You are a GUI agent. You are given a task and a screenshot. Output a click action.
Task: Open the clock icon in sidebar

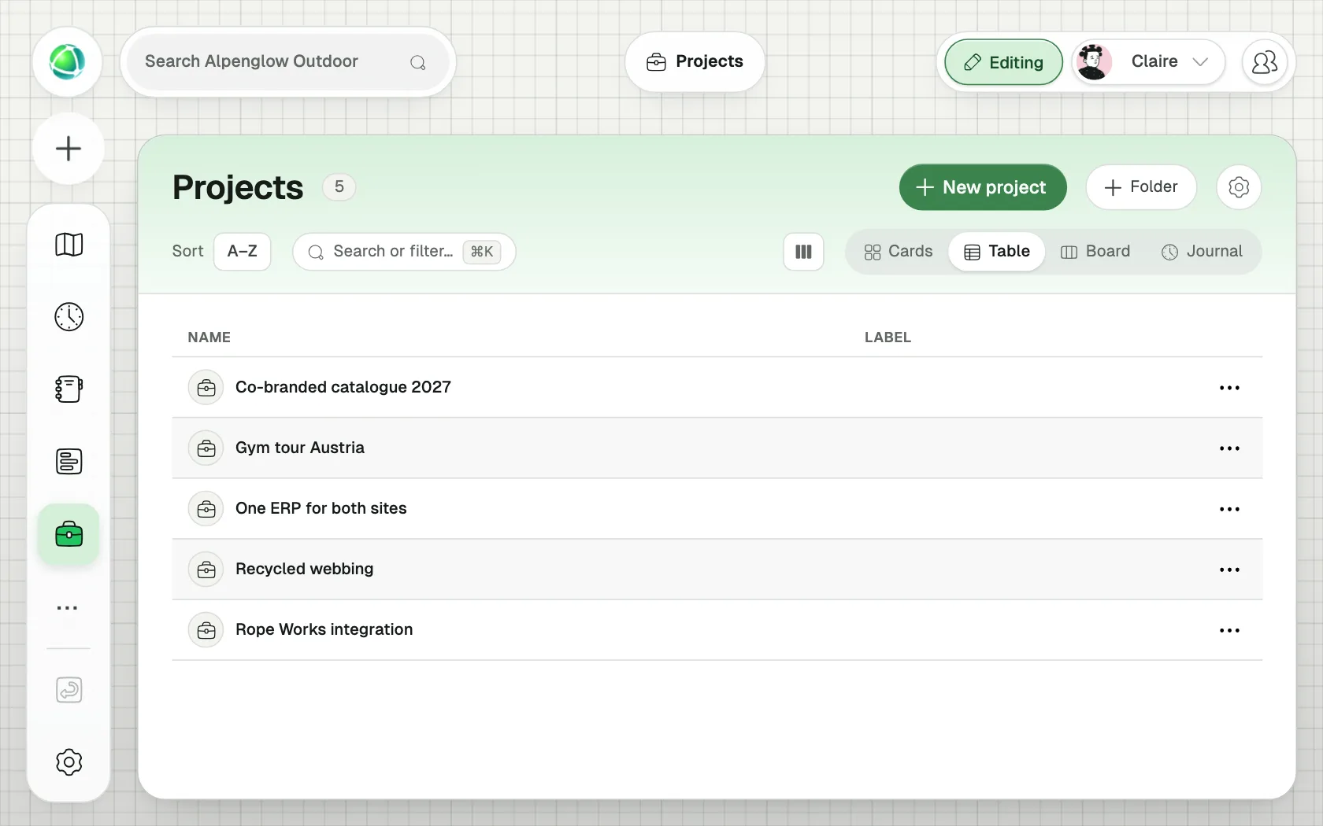point(69,317)
